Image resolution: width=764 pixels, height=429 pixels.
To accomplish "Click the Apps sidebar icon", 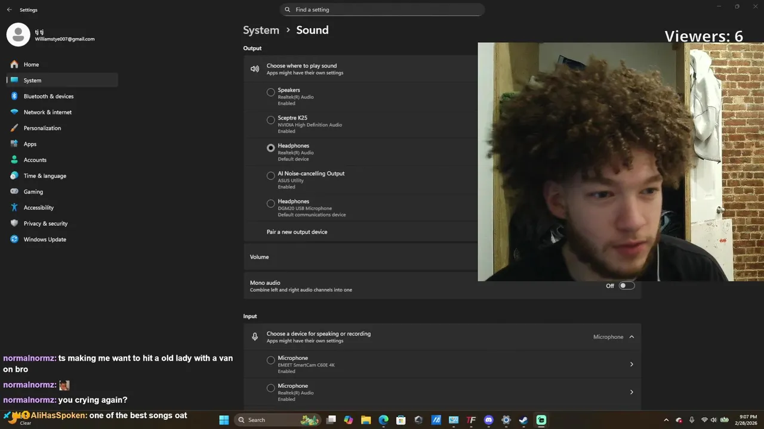I will point(14,144).
